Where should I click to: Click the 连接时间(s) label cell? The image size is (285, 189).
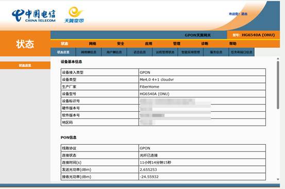tap(100, 162)
